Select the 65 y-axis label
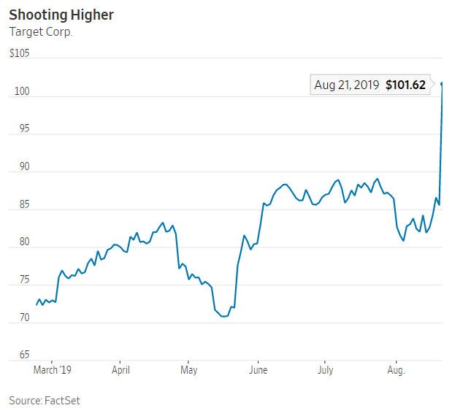 click(25, 355)
